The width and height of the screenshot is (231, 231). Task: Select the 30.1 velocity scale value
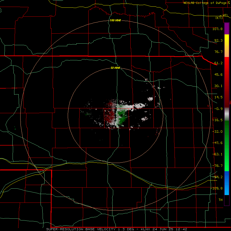[218, 86]
